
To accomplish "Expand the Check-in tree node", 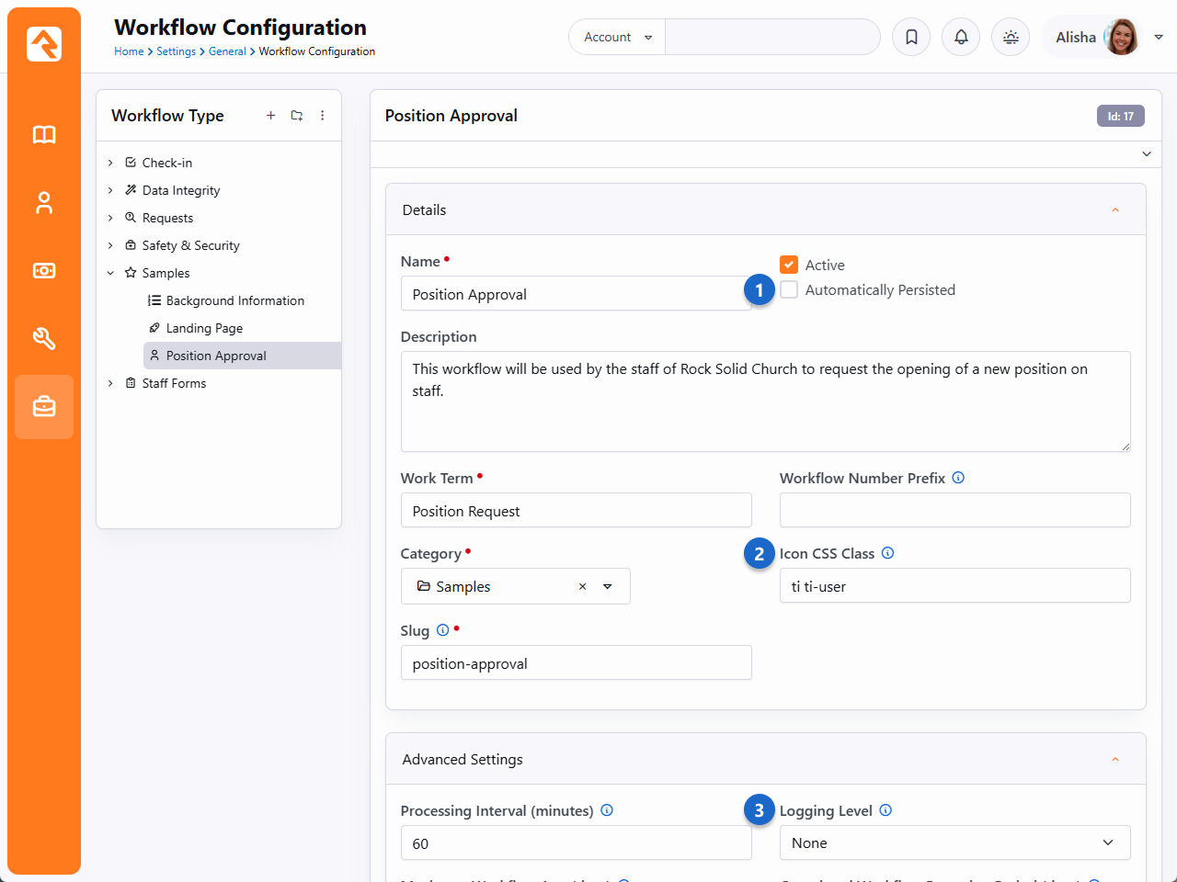I will coord(110,163).
